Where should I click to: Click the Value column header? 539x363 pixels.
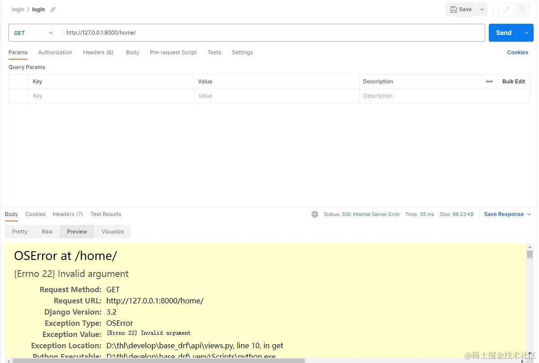(x=205, y=82)
